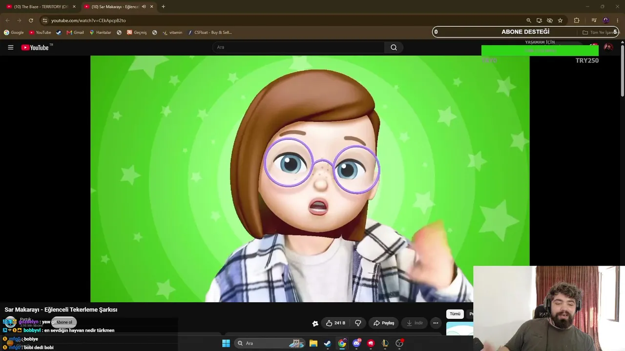Open the vitamin bookmark
625x351 pixels.
point(172,33)
